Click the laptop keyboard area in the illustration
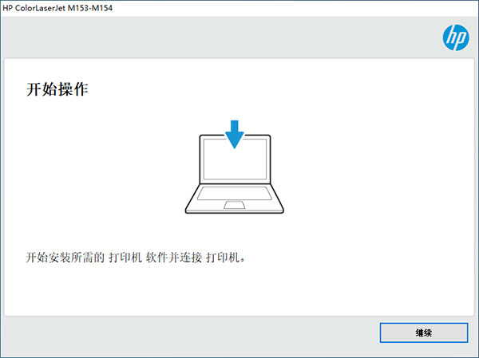The image size is (479, 358). (x=234, y=193)
